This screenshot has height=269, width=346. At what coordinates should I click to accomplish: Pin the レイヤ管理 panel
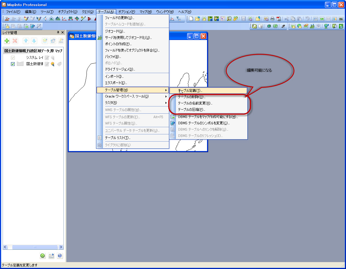tap(58, 33)
